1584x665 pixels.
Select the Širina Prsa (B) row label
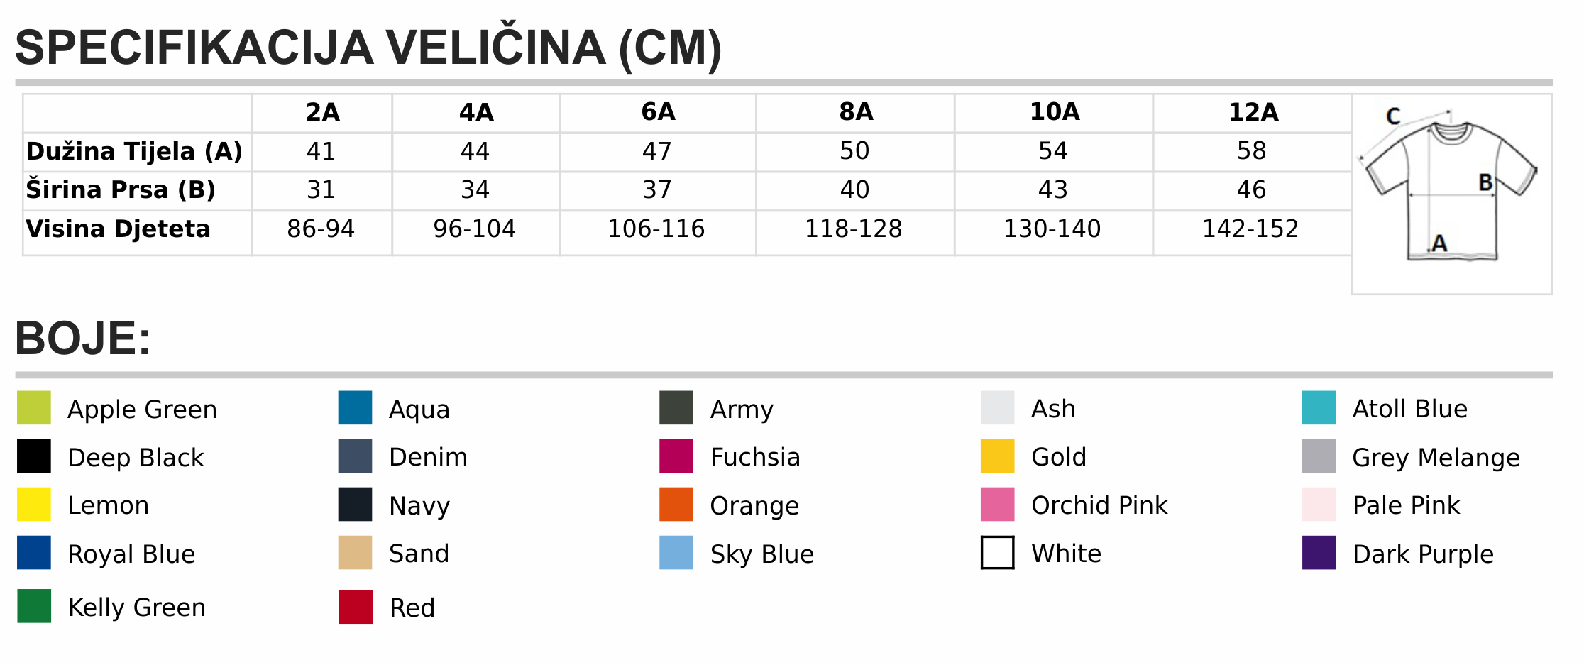click(121, 190)
